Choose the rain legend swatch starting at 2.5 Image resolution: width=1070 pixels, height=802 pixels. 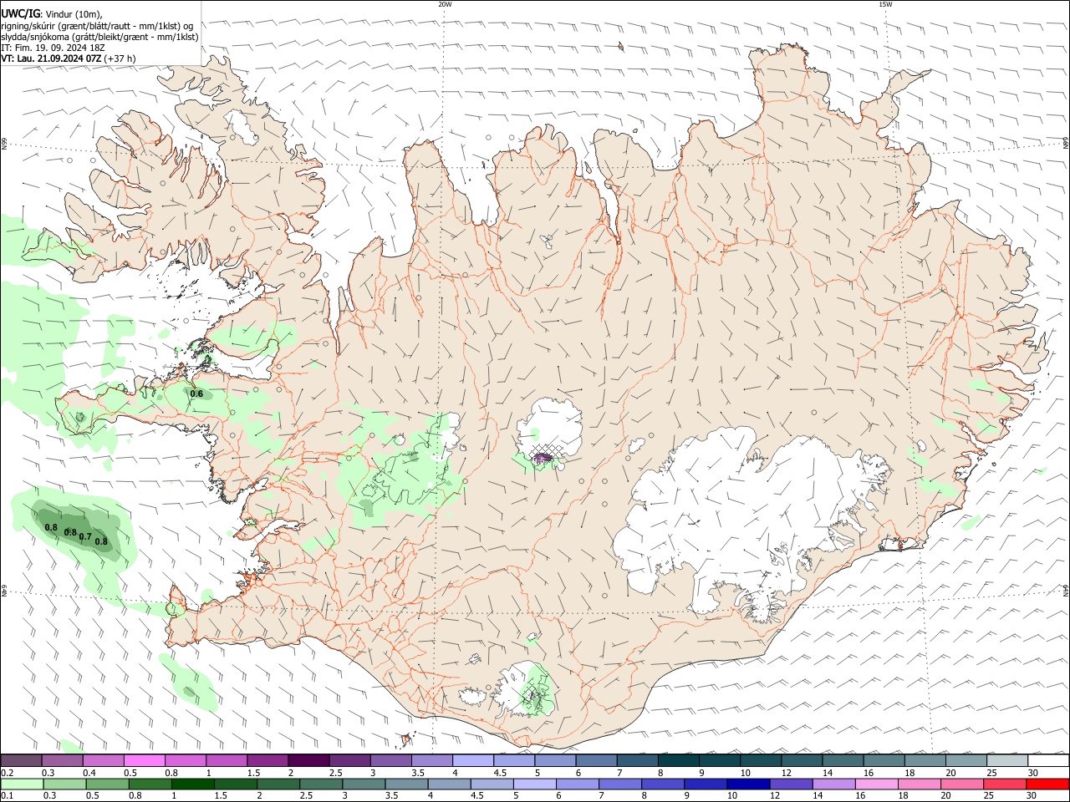tap(321, 784)
